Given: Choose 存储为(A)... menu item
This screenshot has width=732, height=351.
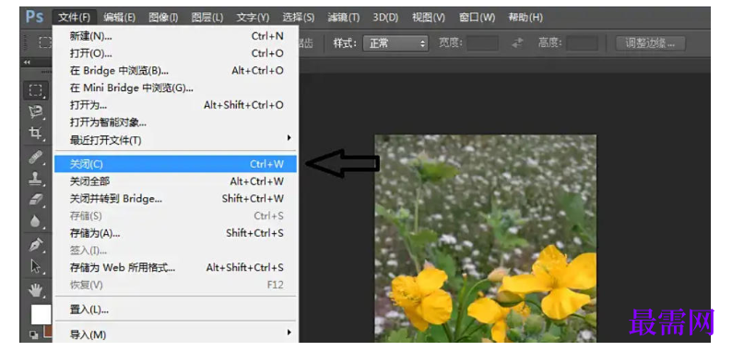Looking at the screenshot, I should point(175,233).
